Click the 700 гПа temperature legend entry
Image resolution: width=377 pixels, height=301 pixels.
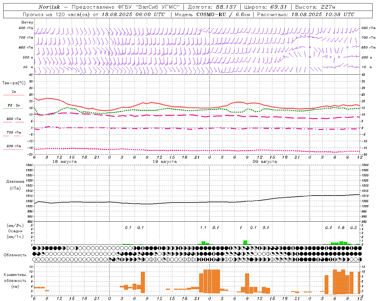point(14,132)
